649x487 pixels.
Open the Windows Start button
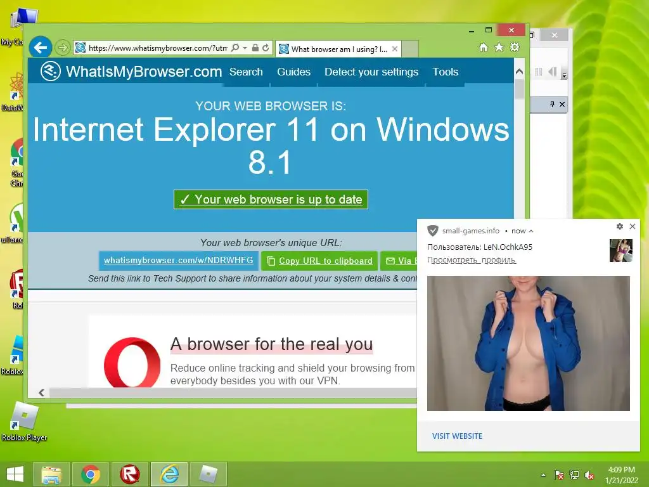(15, 474)
